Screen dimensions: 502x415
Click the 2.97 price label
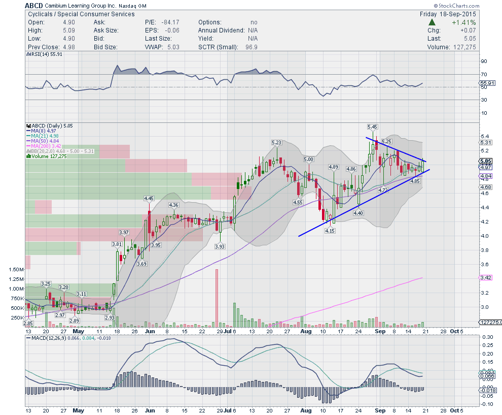[x=60, y=315]
